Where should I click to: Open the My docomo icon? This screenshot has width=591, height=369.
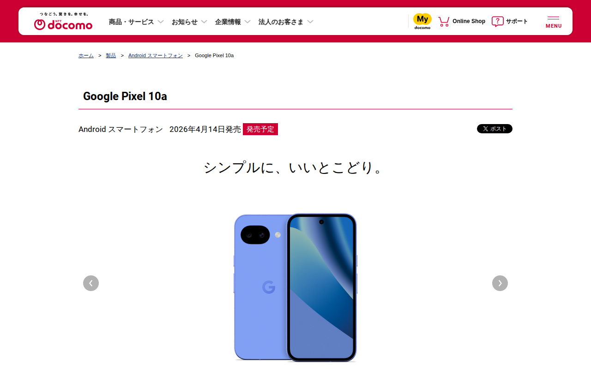pos(422,21)
